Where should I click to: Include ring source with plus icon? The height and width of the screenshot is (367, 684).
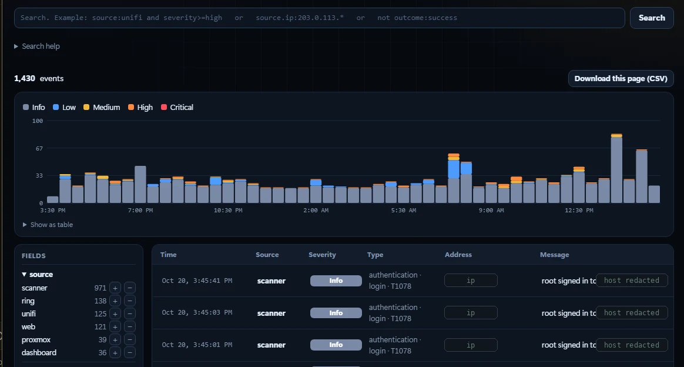pyautogui.click(x=115, y=301)
